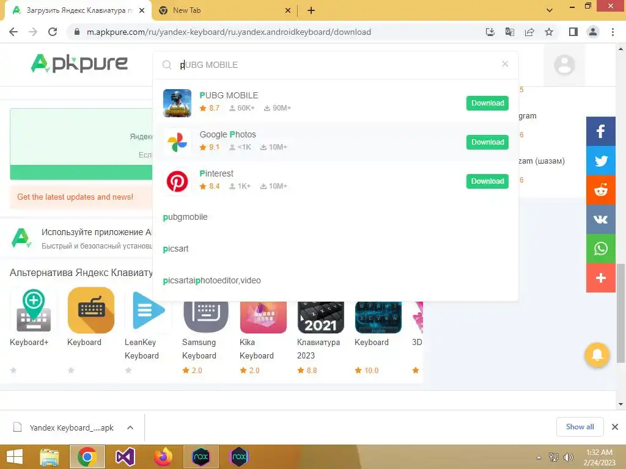This screenshot has width=626, height=469.
Task: Go back in browser
Action: (x=13, y=32)
